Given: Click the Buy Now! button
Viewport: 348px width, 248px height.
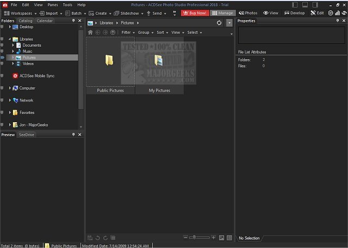Looking at the screenshot, I should tap(196, 12).
